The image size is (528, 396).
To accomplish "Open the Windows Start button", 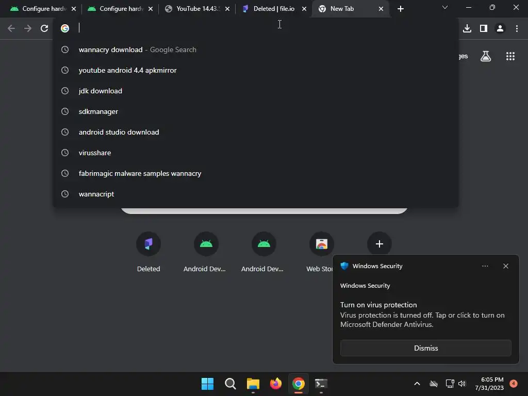I will coord(207,384).
